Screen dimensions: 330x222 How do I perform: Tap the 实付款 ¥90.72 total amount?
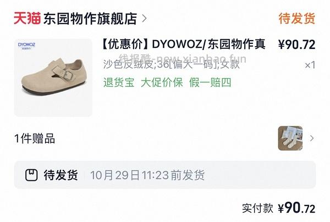click(x=278, y=208)
